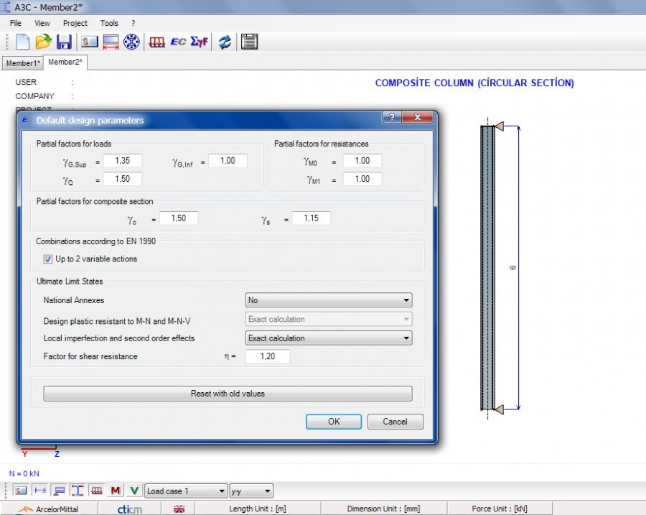Image resolution: width=646 pixels, height=515 pixels.
Task: Open the Project menu
Action: [75, 23]
